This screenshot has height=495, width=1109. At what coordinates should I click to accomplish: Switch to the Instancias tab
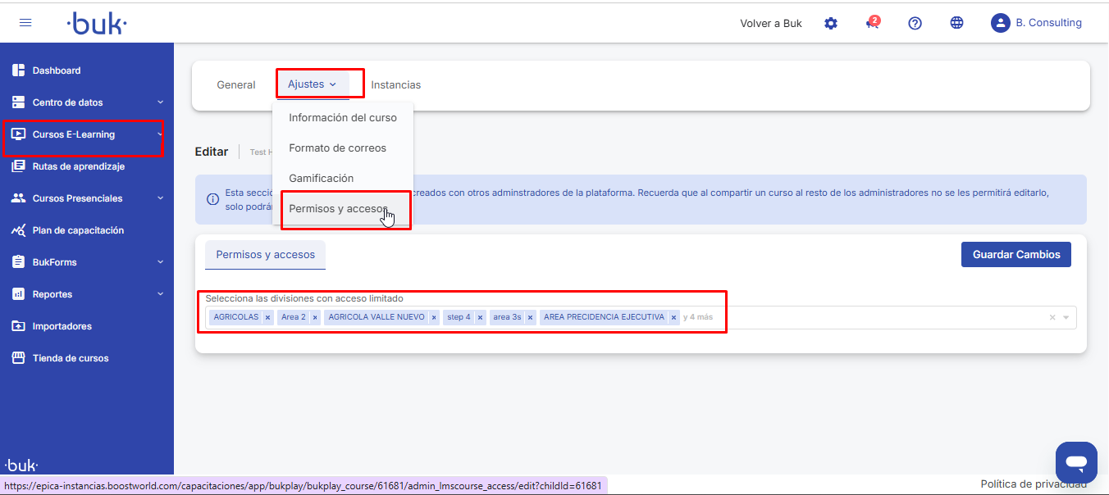(395, 84)
